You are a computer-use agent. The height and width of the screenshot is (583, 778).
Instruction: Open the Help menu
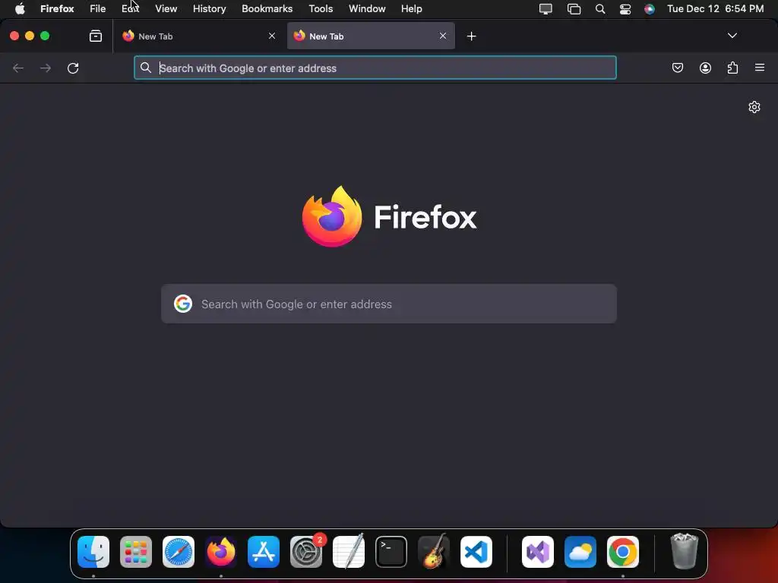point(412,9)
